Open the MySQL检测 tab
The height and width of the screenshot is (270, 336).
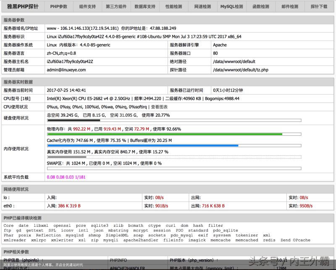click(x=232, y=7)
